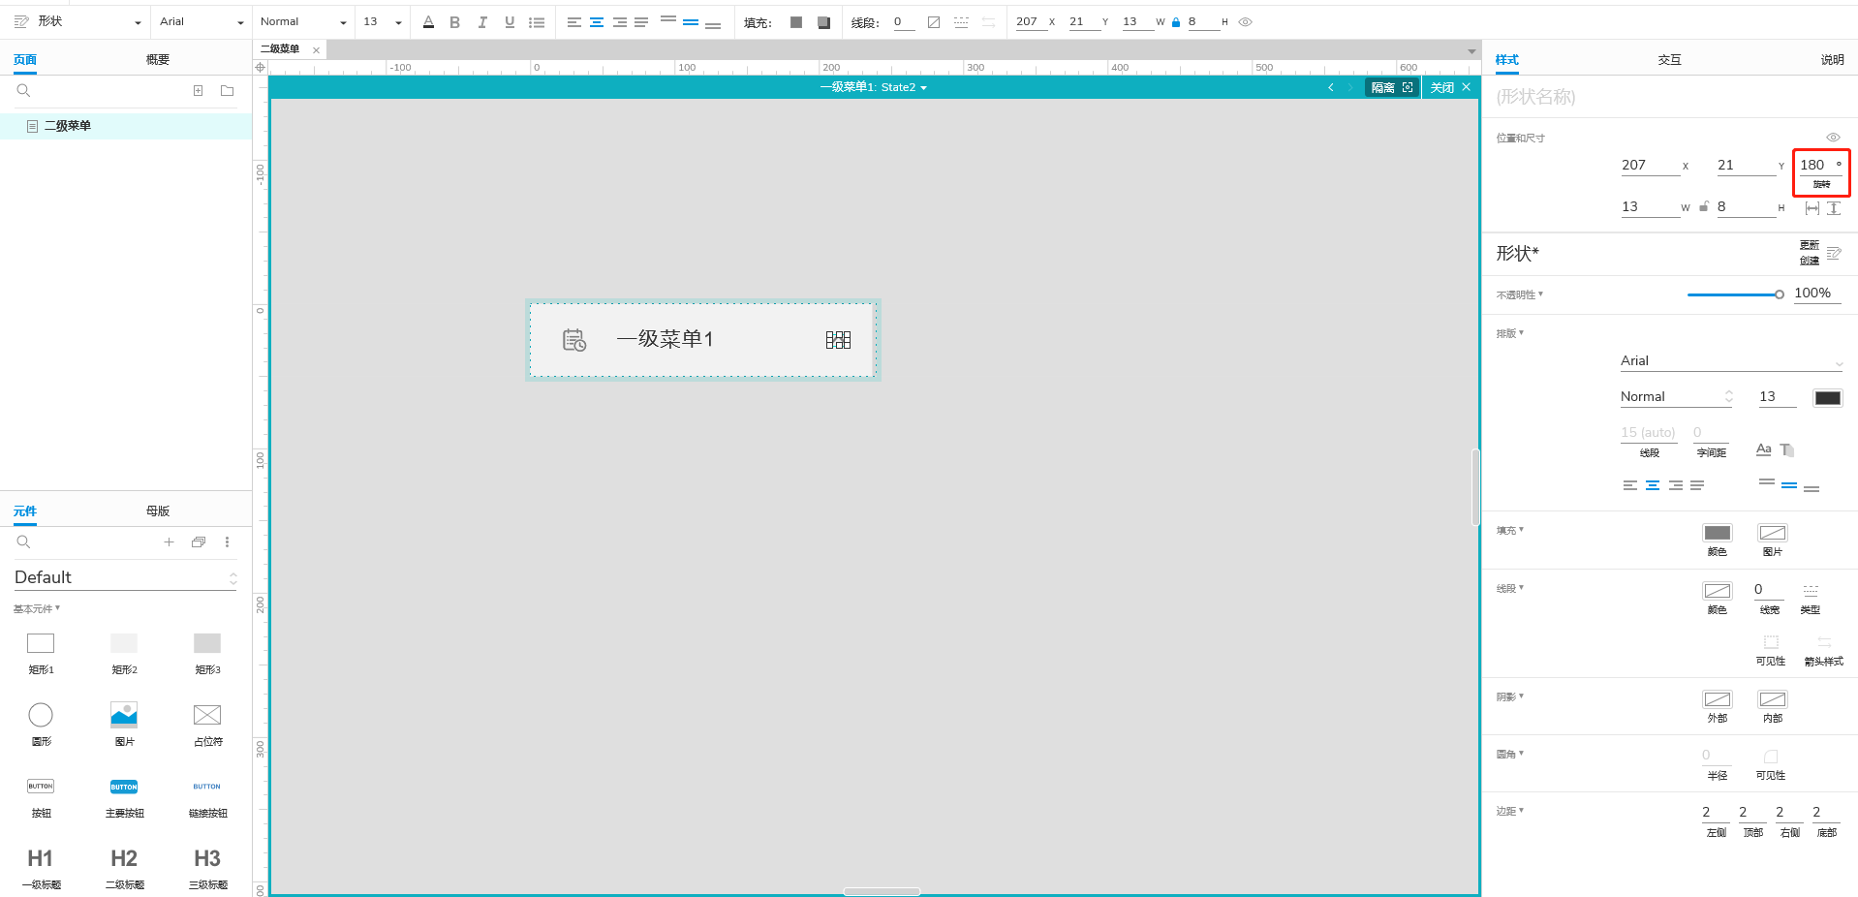This screenshot has height=897, width=1858.
Task: Switch to the 元件 tab
Action: tap(25, 511)
